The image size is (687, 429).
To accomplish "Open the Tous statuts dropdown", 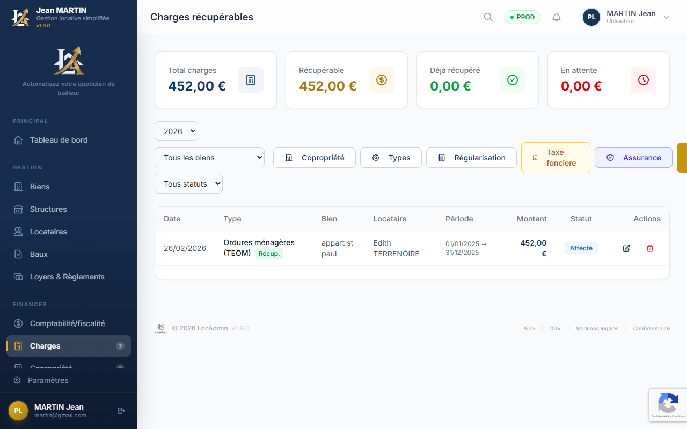I will [188, 183].
